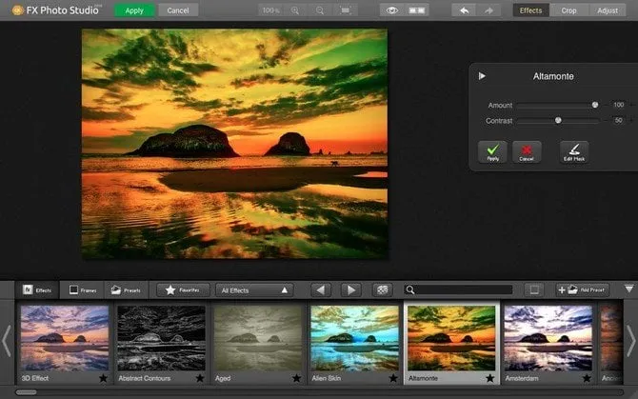Click the green Apply button in toolbar
Viewport: 638px width, 399px height.
pos(134,10)
